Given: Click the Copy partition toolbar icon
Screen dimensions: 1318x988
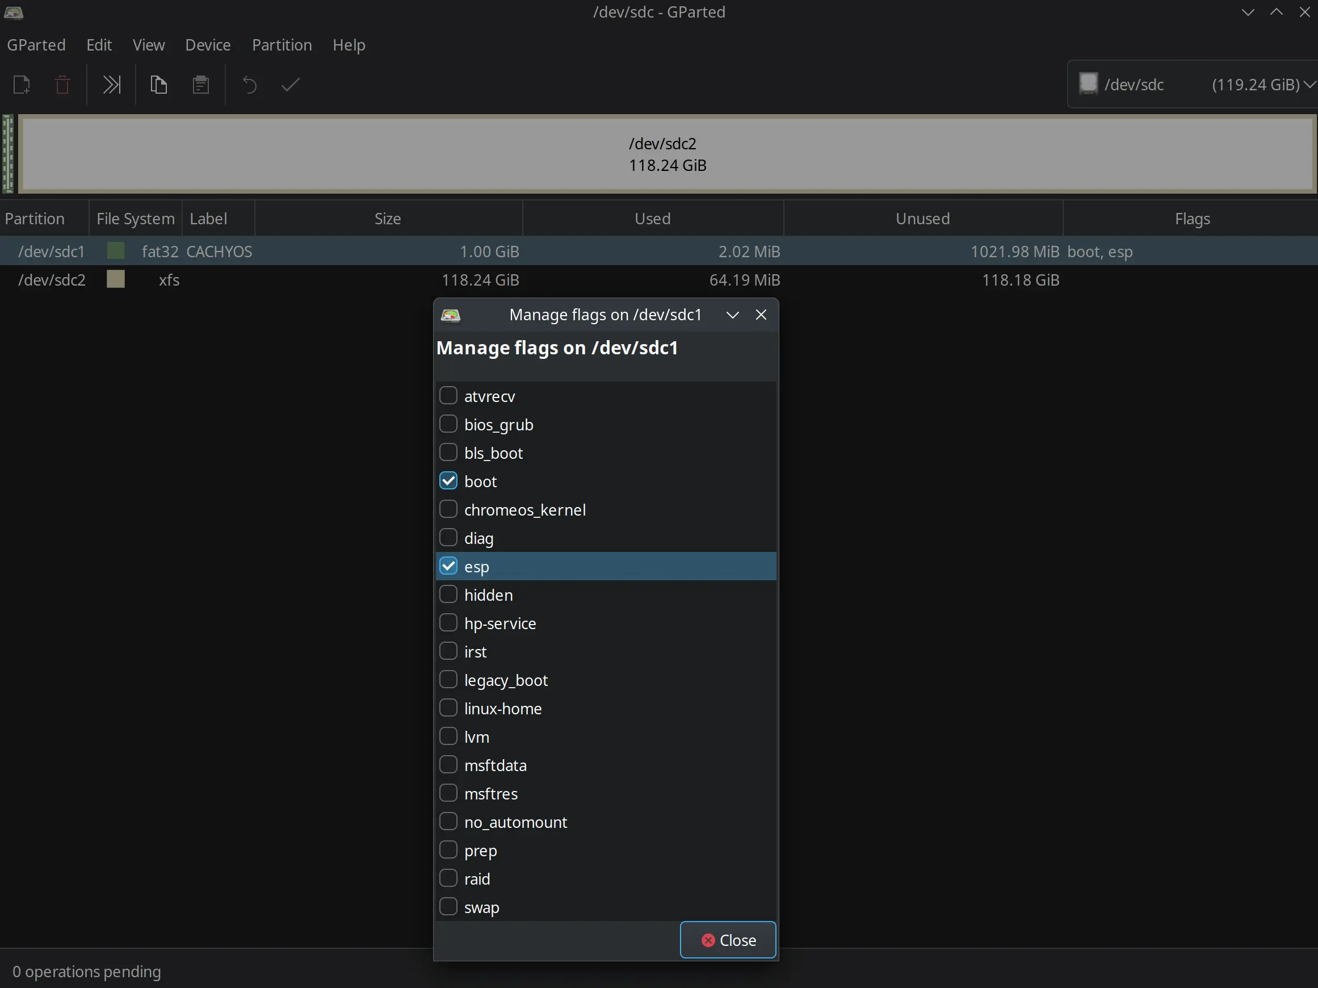Looking at the screenshot, I should tap(158, 85).
